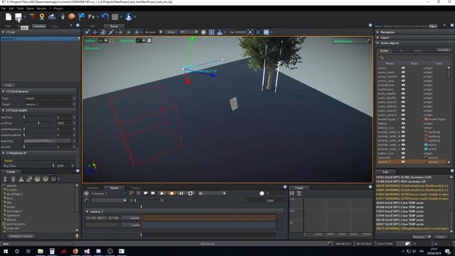Open the Fx effects tool
The height and width of the screenshot is (256, 455).
click(x=92, y=17)
